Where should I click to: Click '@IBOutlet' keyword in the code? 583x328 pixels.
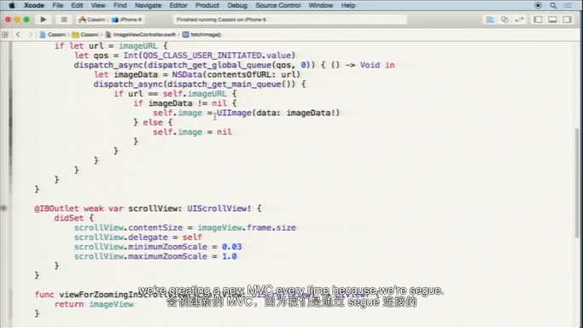pyautogui.click(x=56, y=208)
